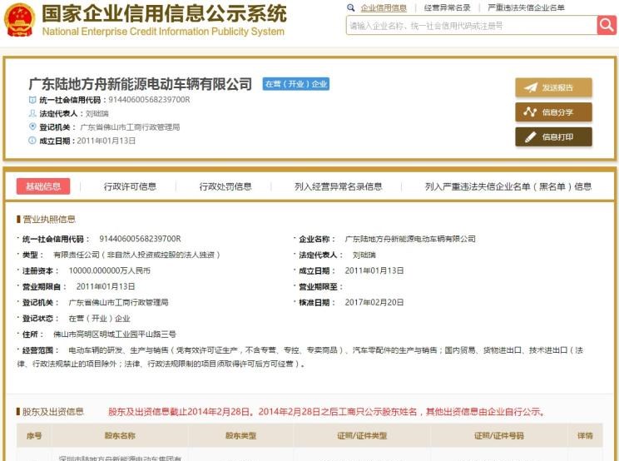
Task: Click the red search magnifier button
Action: [x=607, y=25]
